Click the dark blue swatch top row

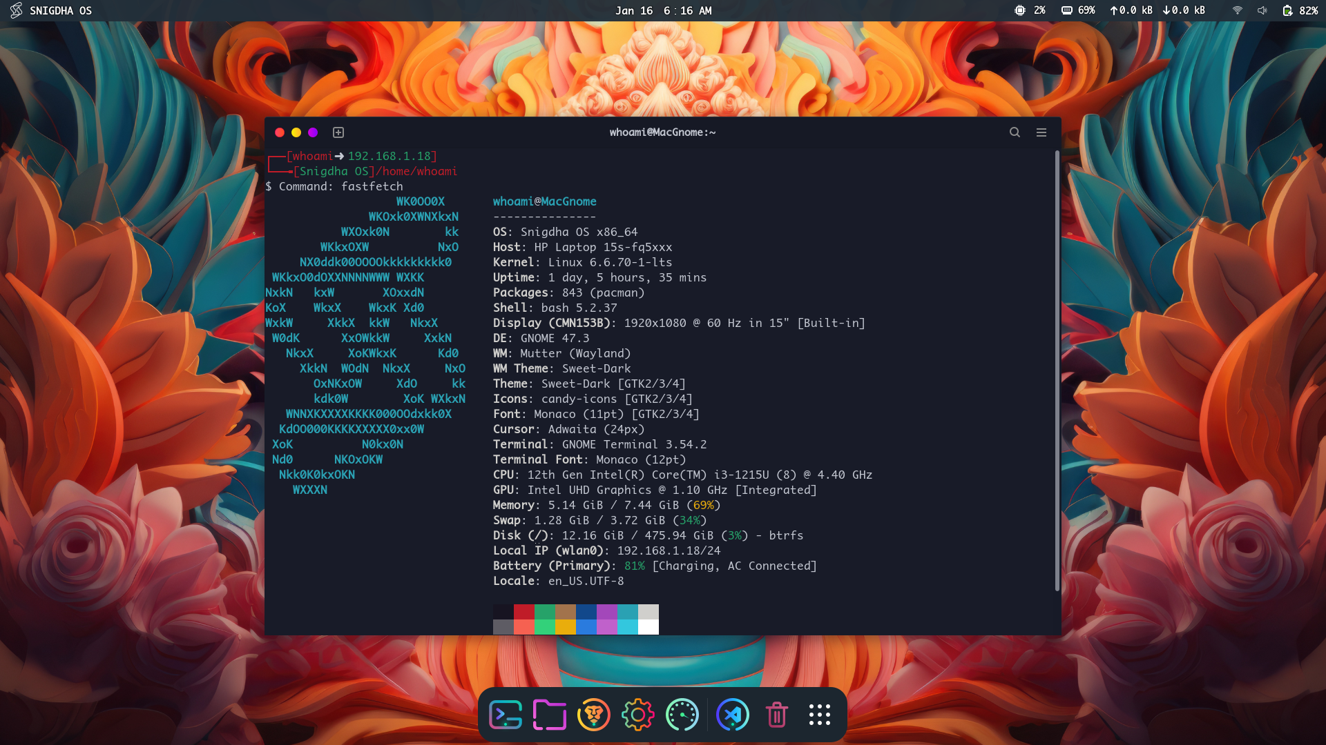tap(586, 612)
